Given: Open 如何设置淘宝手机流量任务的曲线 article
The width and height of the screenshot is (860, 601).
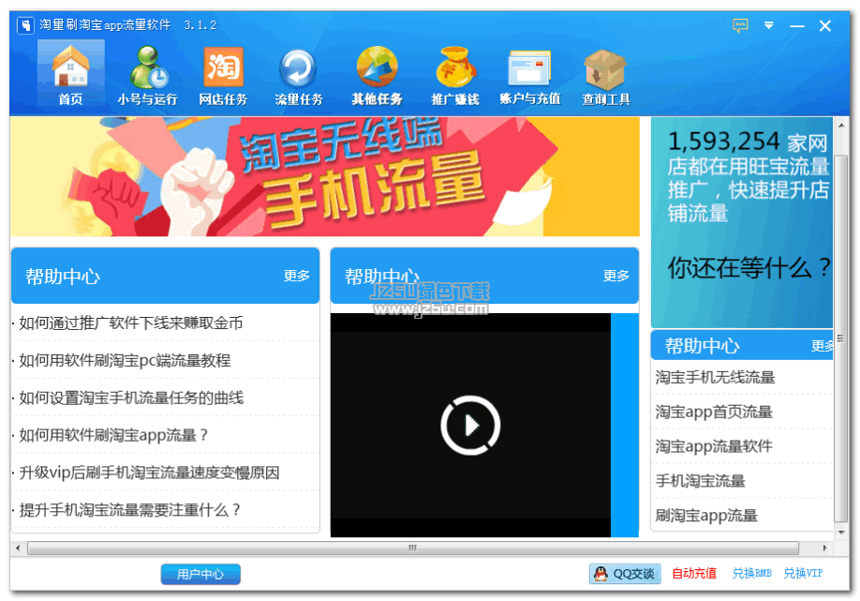Looking at the screenshot, I should [132, 398].
